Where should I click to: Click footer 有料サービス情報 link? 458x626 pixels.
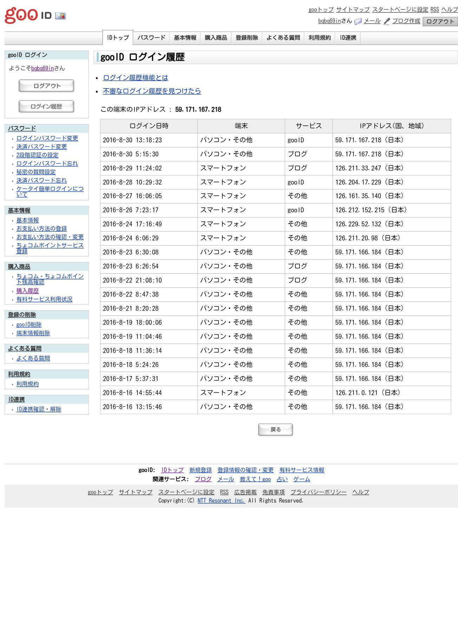(302, 470)
